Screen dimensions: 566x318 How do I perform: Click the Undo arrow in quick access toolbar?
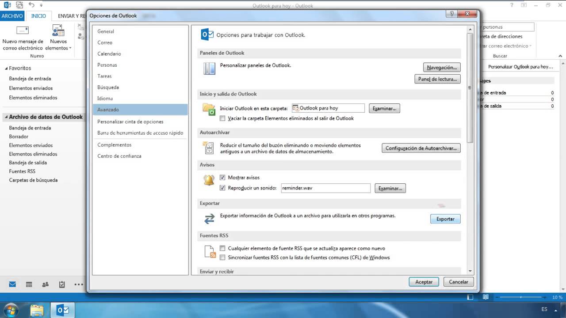click(x=31, y=5)
